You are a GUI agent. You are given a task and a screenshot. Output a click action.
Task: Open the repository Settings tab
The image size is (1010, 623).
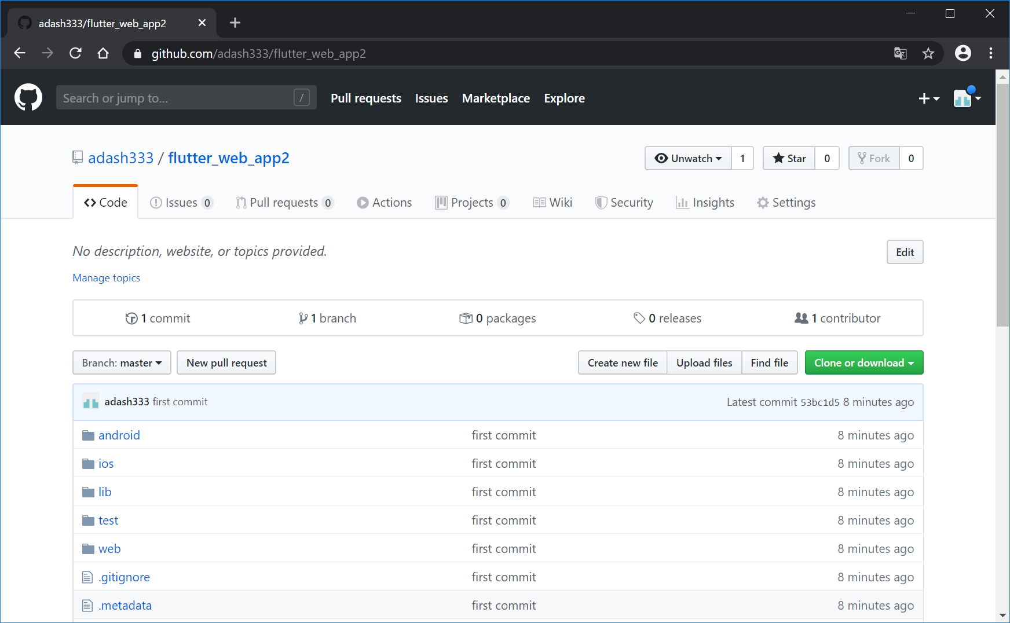click(x=786, y=203)
